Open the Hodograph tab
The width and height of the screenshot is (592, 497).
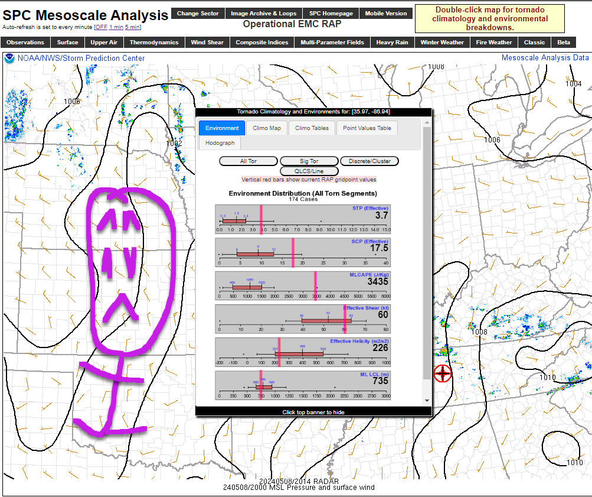coord(220,143)
